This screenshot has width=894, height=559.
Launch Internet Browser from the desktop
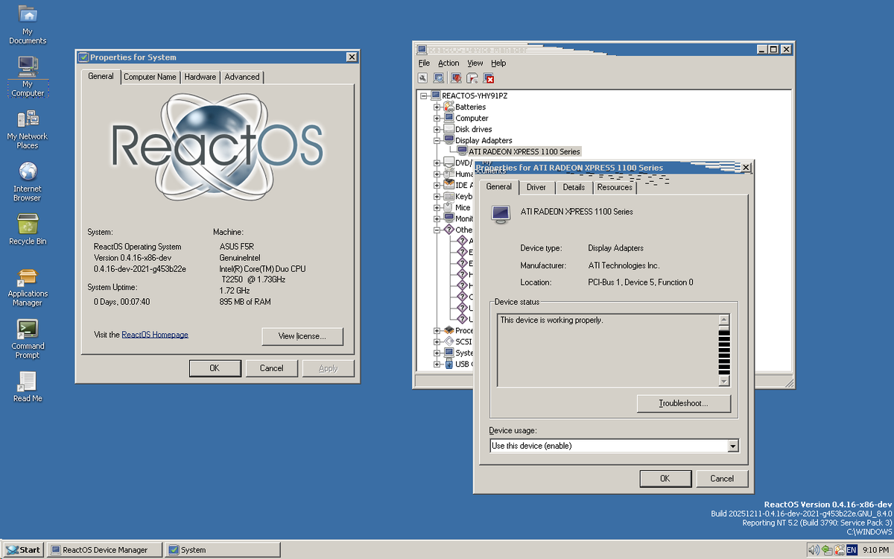(x=28, y=171)
